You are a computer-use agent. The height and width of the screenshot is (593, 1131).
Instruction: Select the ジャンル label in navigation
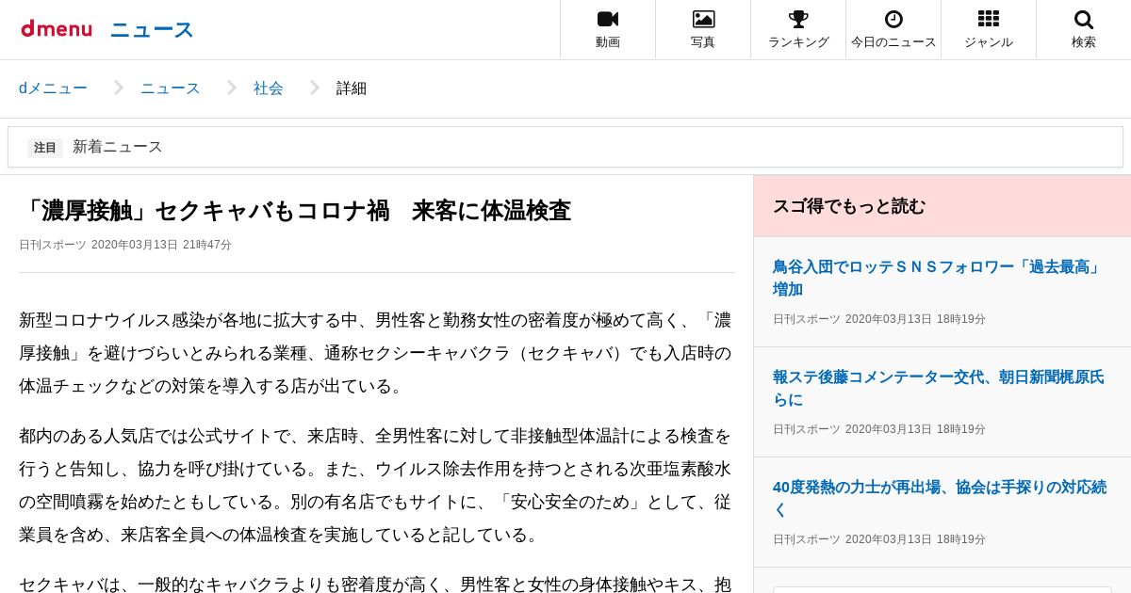pyautogui.click(x=989, y=42)
